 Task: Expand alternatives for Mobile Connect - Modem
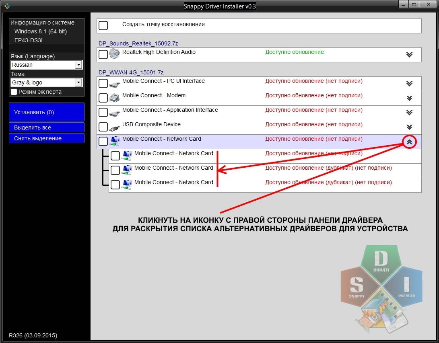pos(409,98)
